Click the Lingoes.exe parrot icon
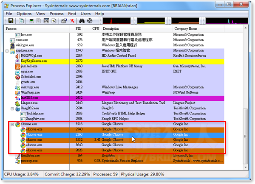255x184 pixels. (17, 103)
